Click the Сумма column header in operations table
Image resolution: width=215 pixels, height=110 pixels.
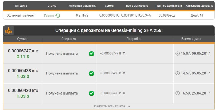(x=22, y=39)
